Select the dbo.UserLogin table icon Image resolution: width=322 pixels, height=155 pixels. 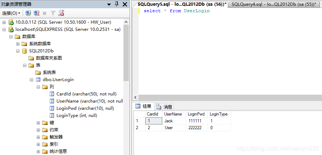point(38,80)
